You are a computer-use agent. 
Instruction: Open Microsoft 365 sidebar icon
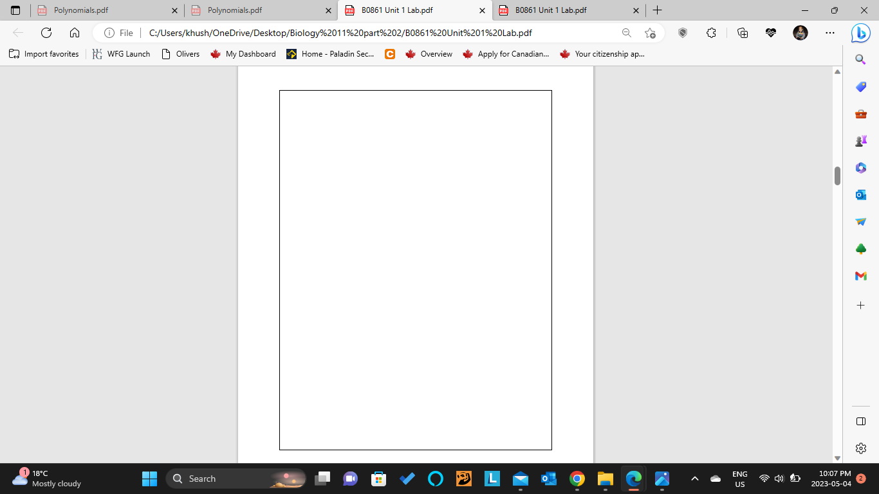pos(860,168)
